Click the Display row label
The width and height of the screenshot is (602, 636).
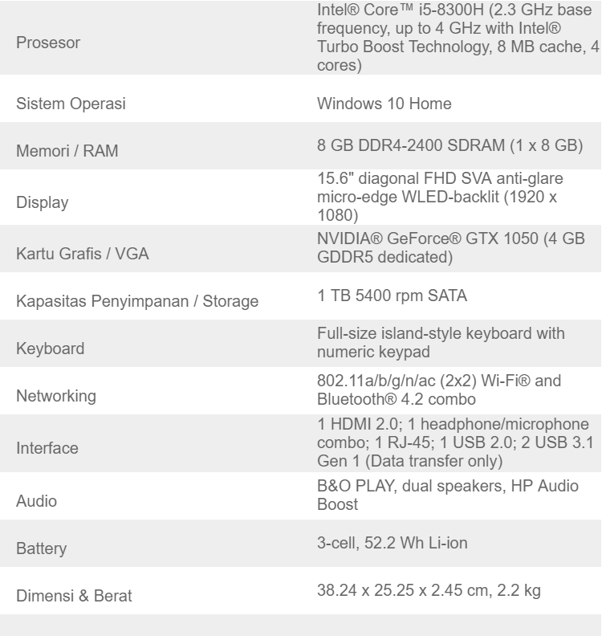(43, 202)
